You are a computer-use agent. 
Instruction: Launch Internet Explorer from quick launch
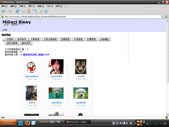pyautogui.click(x=21, y=123)
